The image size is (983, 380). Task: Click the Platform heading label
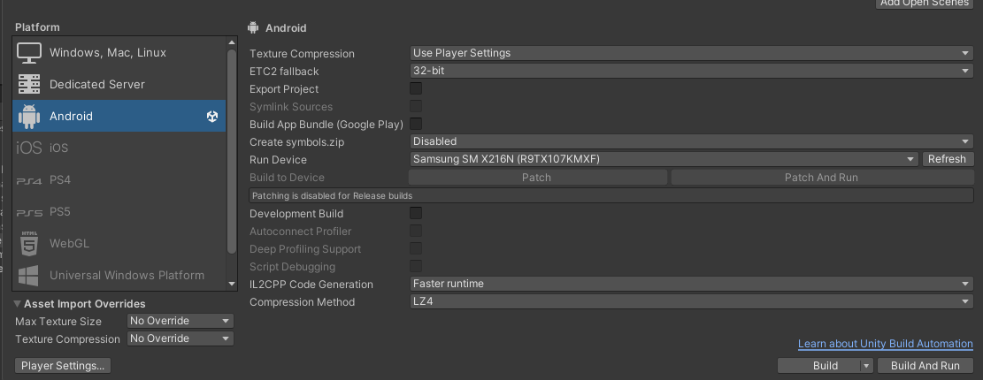click(38, 27)
